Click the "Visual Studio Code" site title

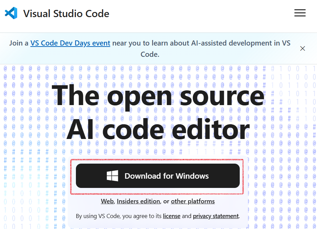click(x=66, y=14)
